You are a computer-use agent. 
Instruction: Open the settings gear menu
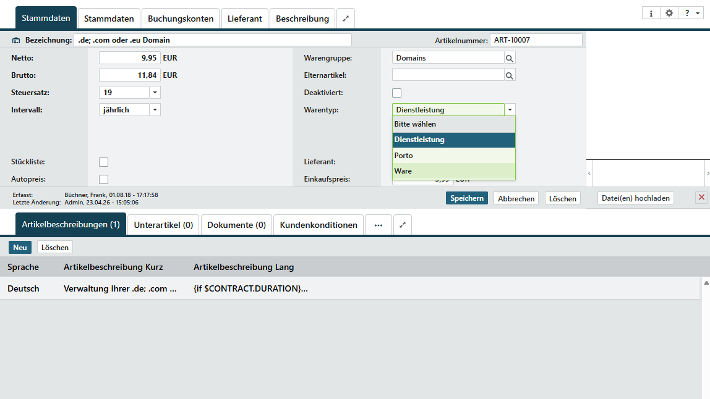click(669, 13)
